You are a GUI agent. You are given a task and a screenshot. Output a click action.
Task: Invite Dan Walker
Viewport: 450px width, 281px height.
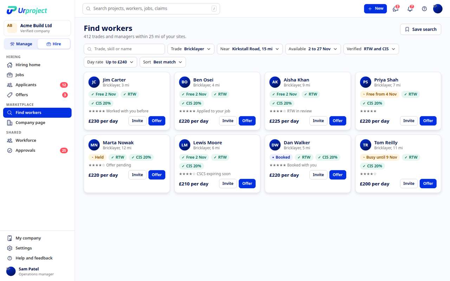318,175
